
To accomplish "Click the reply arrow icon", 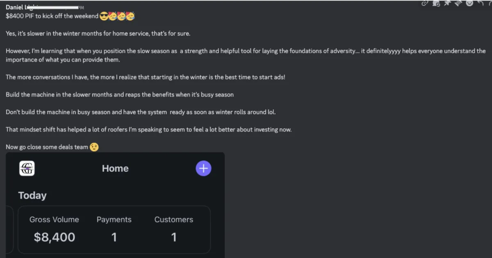I will pyautogui.click(x=481, y=3).
